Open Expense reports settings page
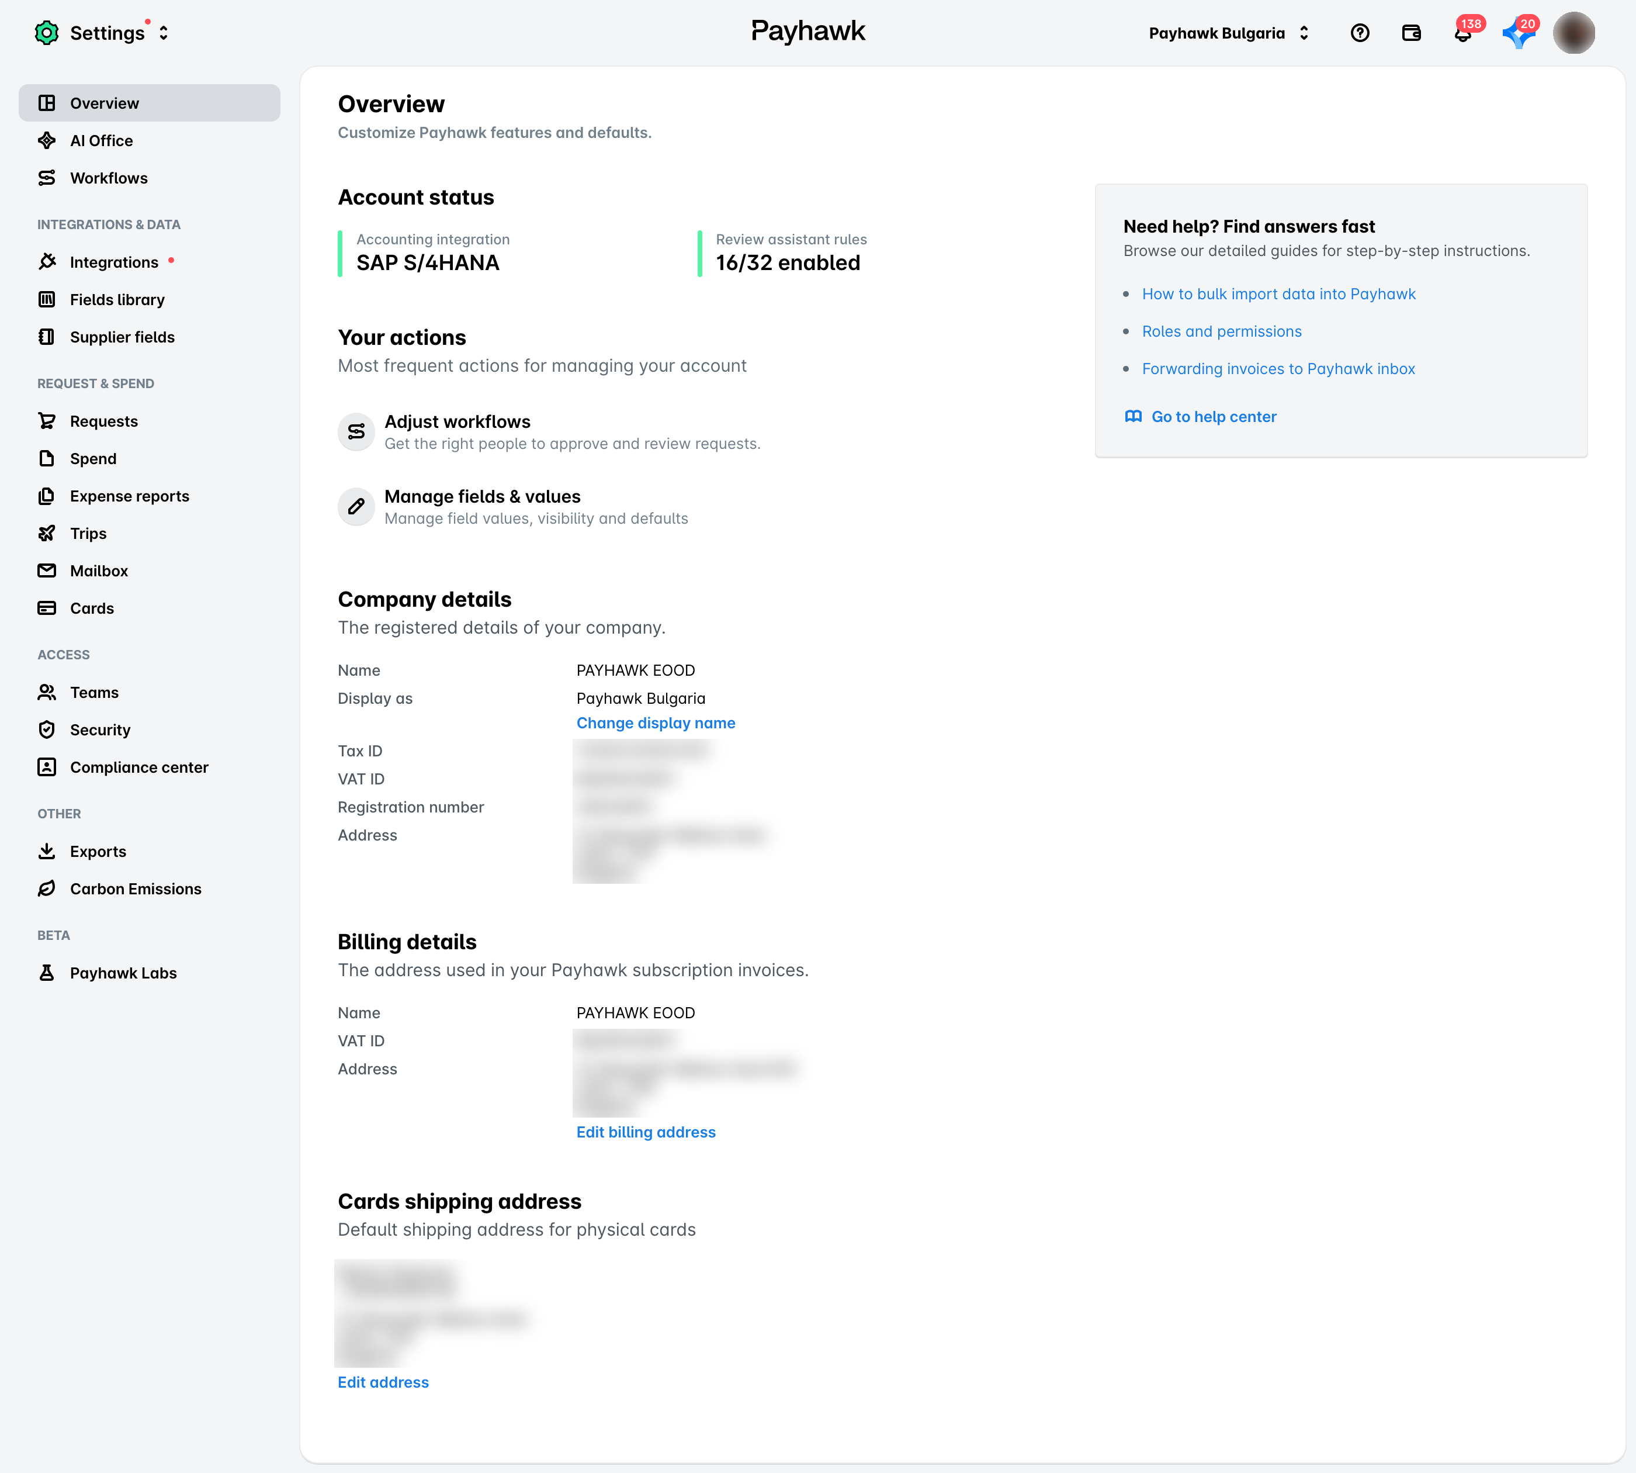Screen dimensions: 1636x1473 coord(150,495)
